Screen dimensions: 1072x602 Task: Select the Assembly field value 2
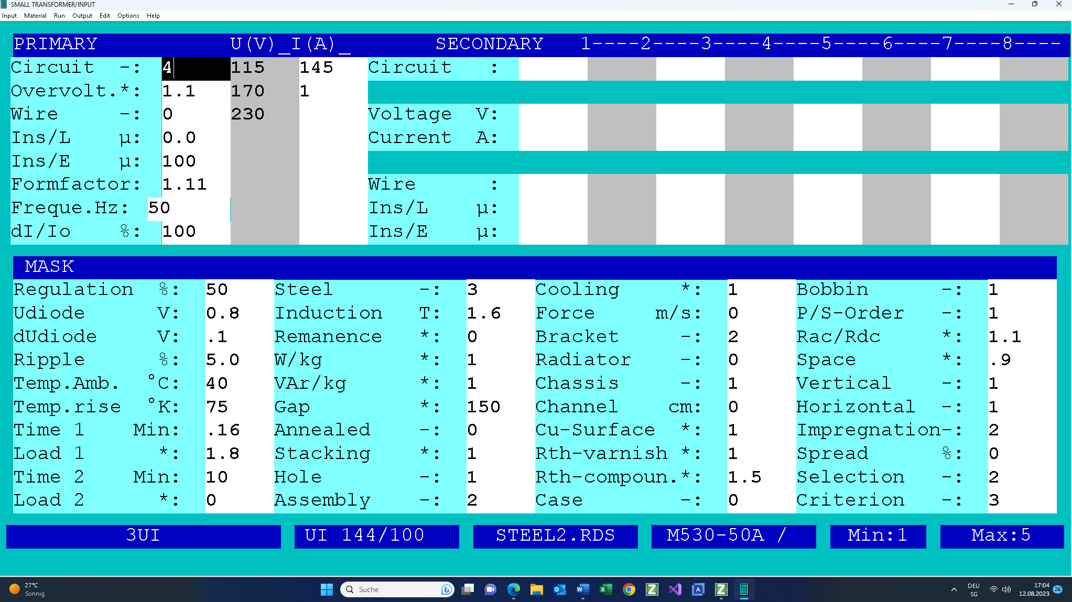501,501
